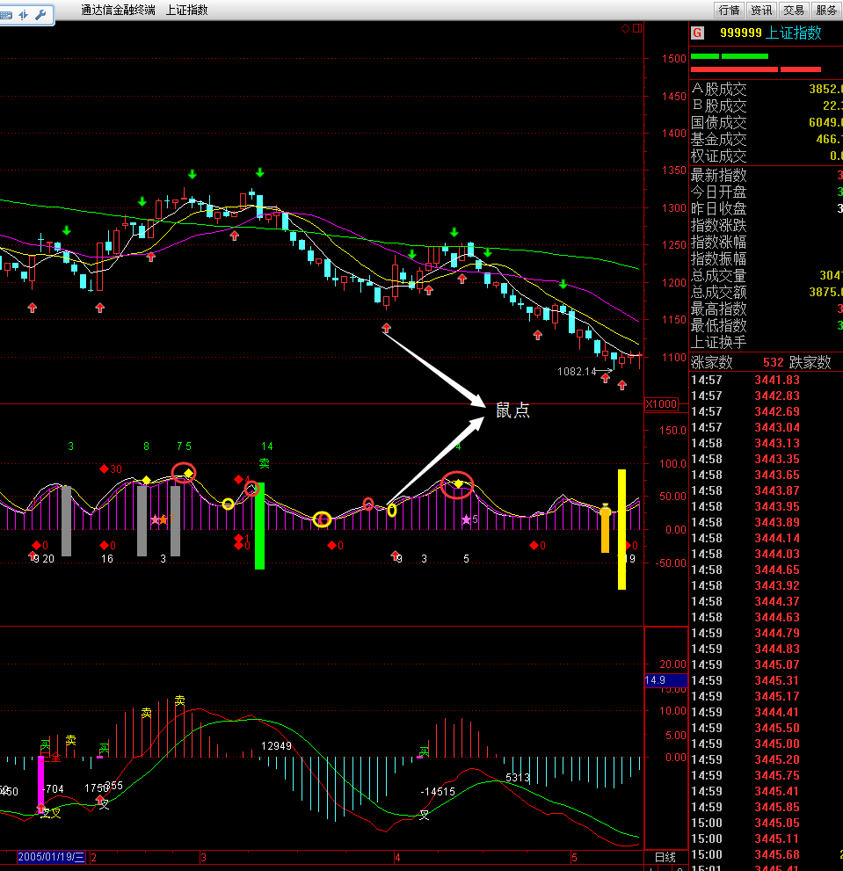Click the keyboard icon in the top-left toolbar
Viewport: 843px width, 871px height.
coord(6,14)
